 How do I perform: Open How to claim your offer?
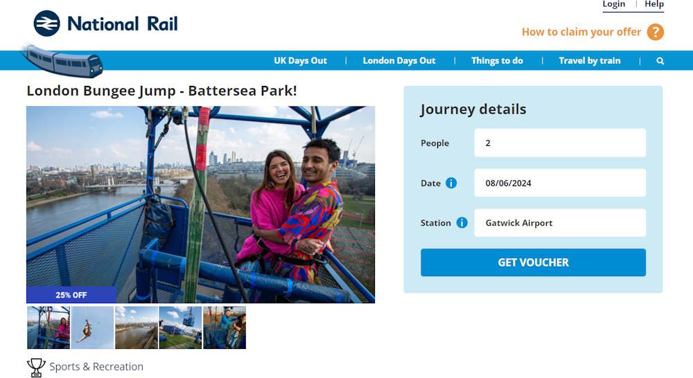point(581,32)
